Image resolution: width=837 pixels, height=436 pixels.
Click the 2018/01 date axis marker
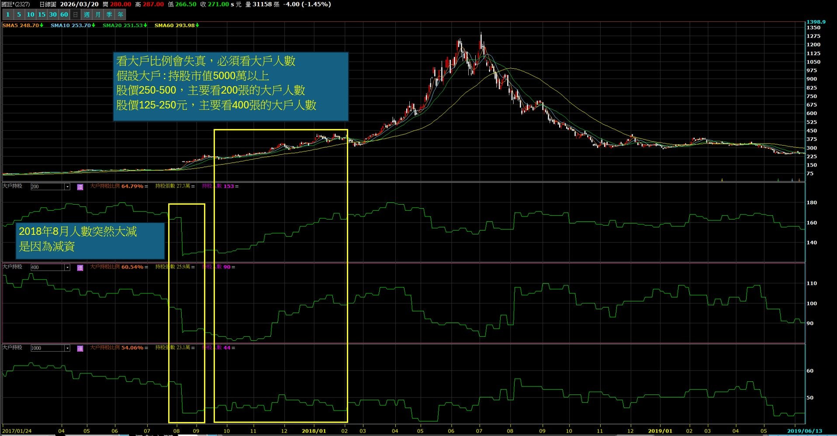pyautogui.click(x=314, y=431)
